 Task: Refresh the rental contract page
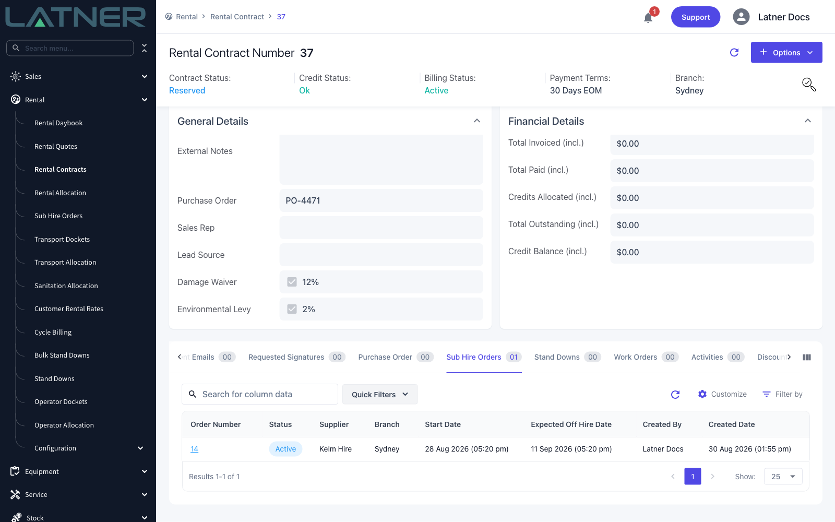tap(734, 52)
